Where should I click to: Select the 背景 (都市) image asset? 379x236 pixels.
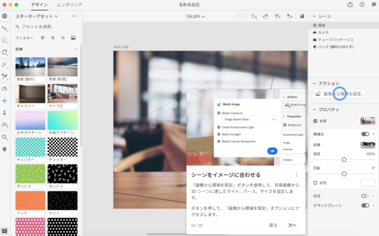click(30, 69)
